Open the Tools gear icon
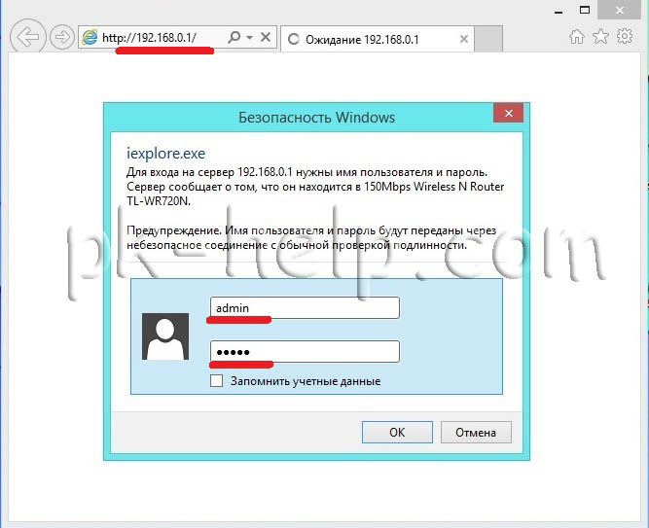 click(625, 36)
